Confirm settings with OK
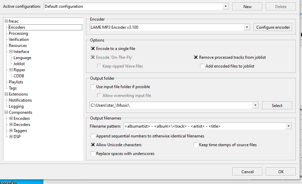302x184 pixels. tap(281, 172)
